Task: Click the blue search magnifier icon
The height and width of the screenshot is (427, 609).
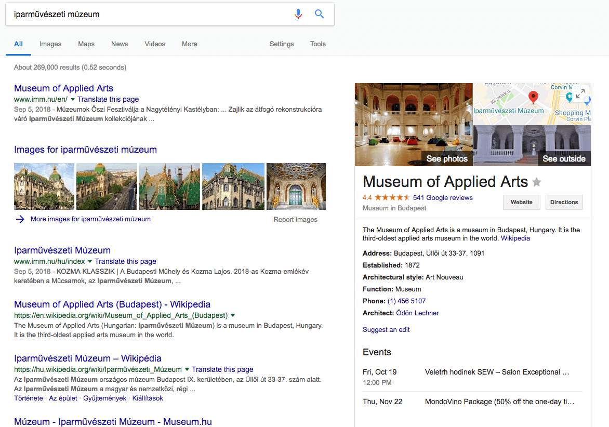Action: coord(319,14)
